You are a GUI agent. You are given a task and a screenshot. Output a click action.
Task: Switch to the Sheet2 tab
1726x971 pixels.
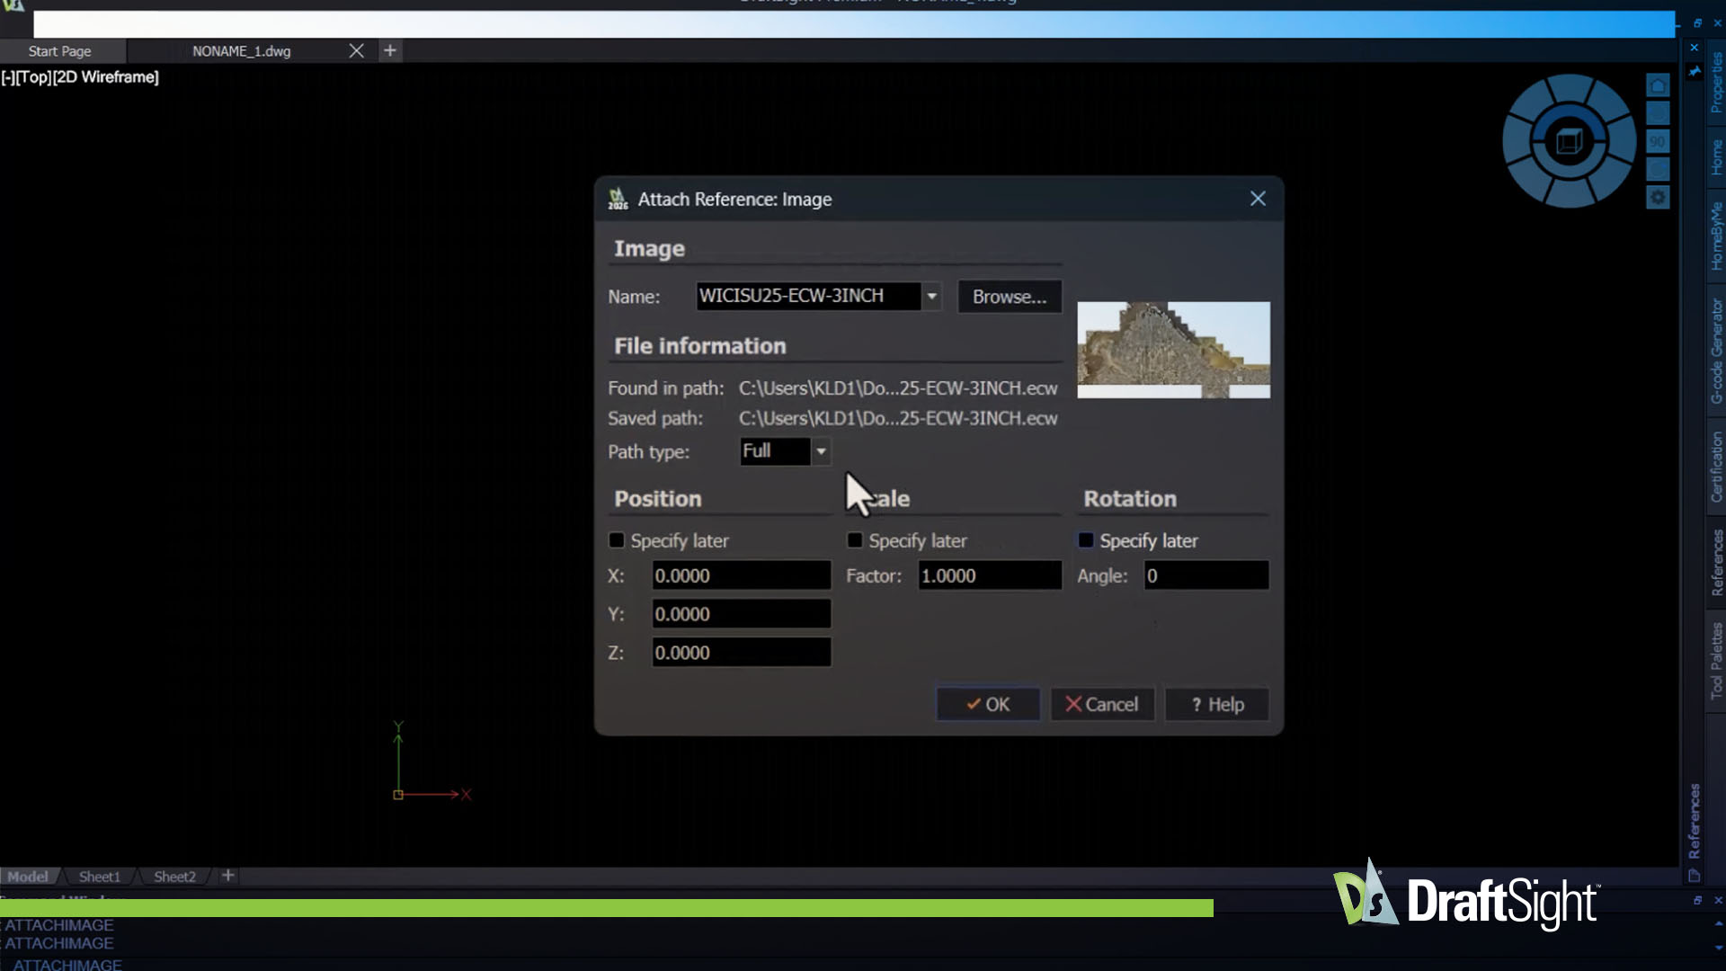tap(174, 877)
